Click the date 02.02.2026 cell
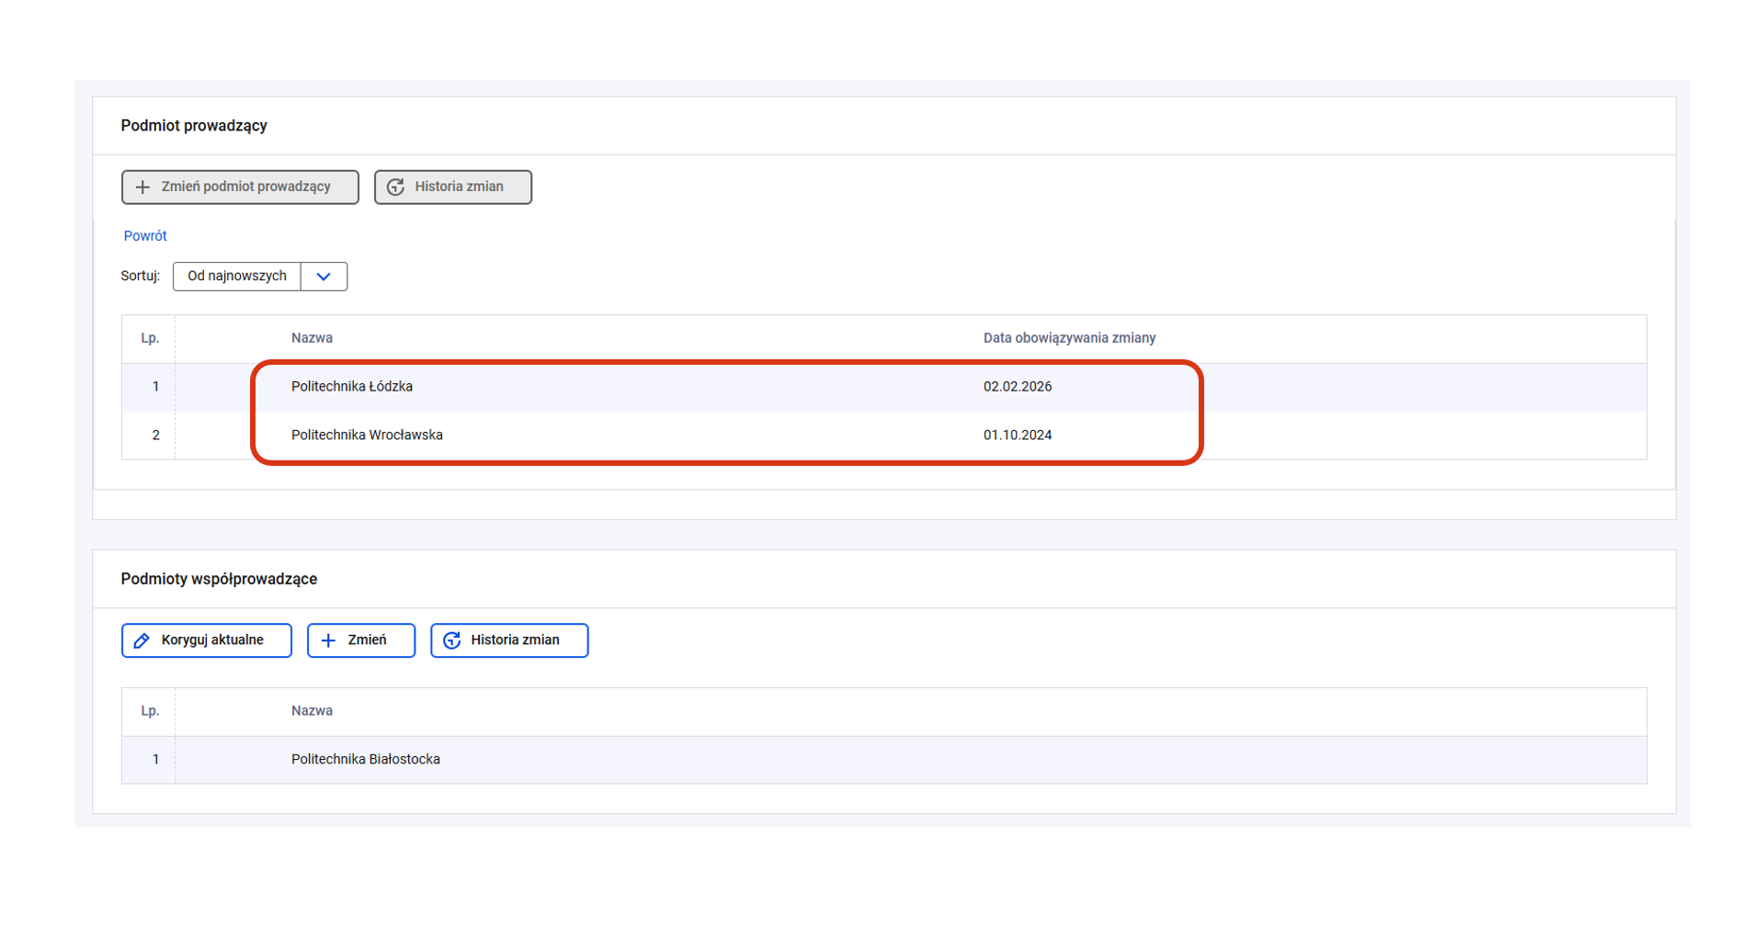Screen dimensions: 1764x951 point(1017,387)
